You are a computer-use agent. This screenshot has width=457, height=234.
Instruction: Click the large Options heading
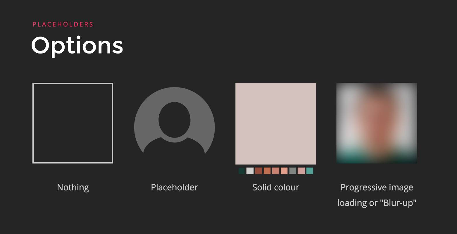tap(77, 45)
